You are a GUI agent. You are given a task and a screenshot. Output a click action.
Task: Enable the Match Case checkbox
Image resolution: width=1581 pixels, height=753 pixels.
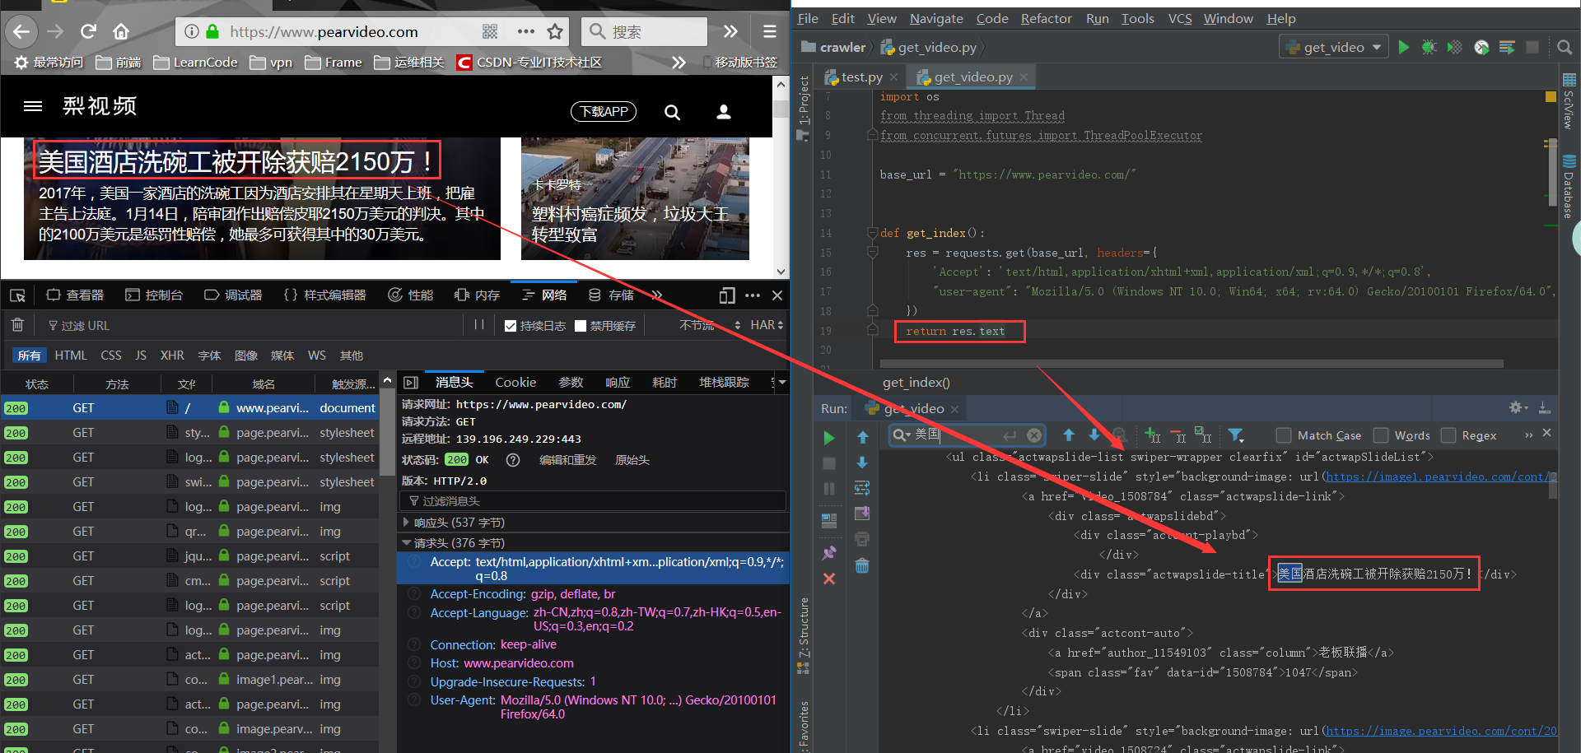[x=1283, y=435]
